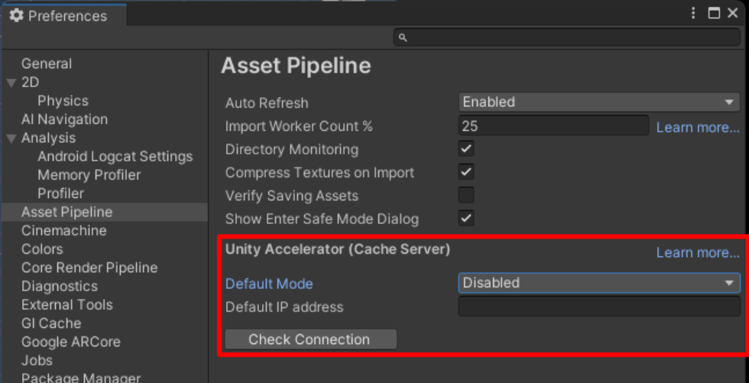
Task: Collapse the 2D category triangle
Action: coord(11,83)
